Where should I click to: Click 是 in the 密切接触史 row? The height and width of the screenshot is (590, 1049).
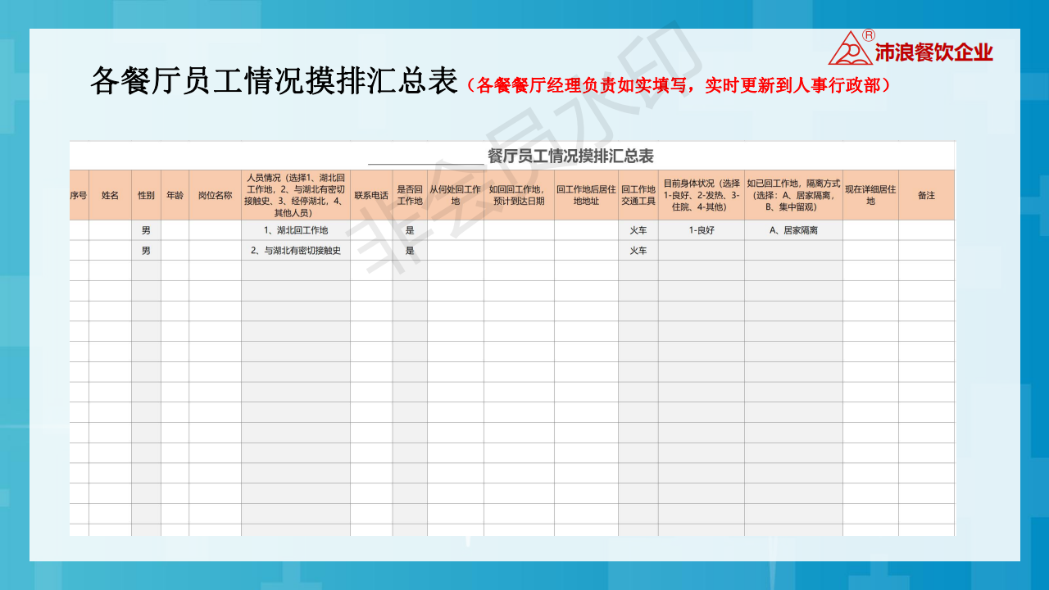pyautogui.click(x=410, y=251)
